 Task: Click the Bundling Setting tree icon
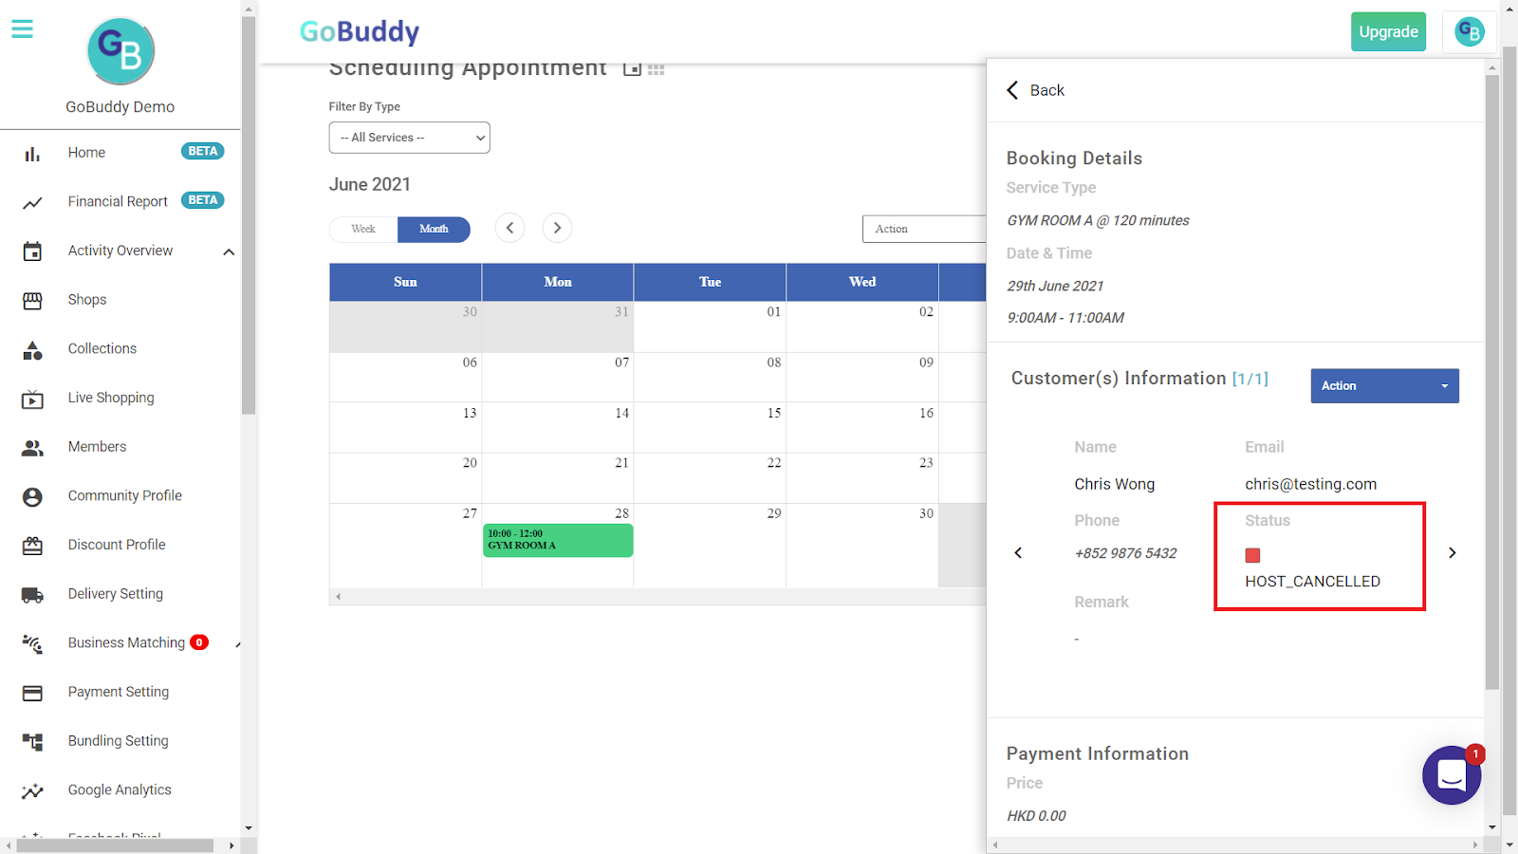click(32, 742)
